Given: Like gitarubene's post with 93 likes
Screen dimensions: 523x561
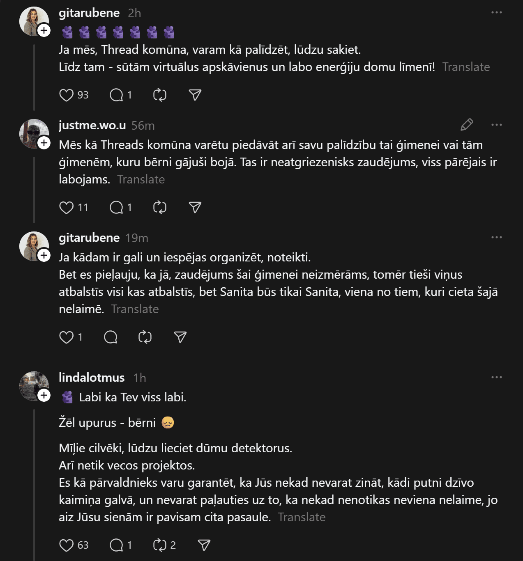Looking at the screenshot, I should [x=67, y=95].
